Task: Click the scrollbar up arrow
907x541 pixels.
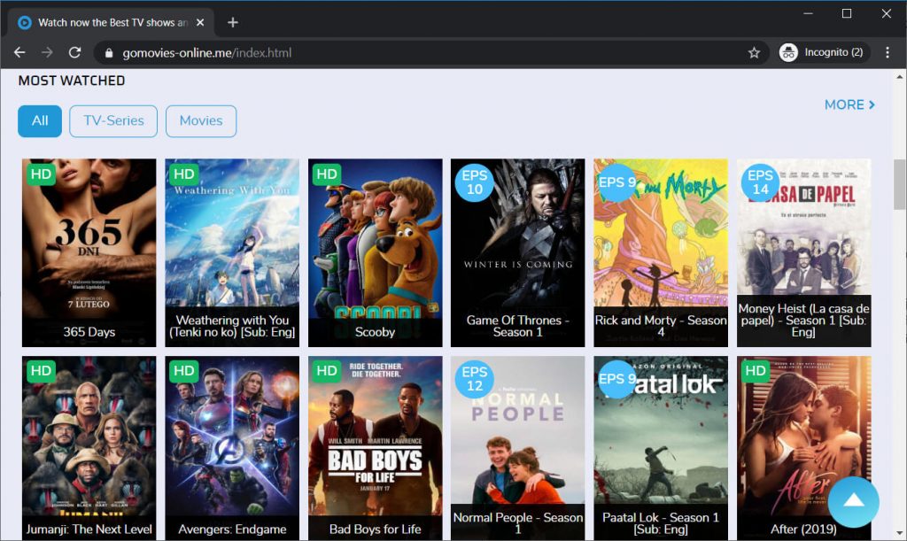Action: (900, 76)
